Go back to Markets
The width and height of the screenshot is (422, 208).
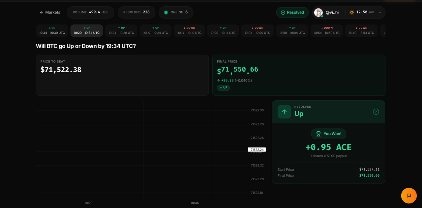point(50,12)
